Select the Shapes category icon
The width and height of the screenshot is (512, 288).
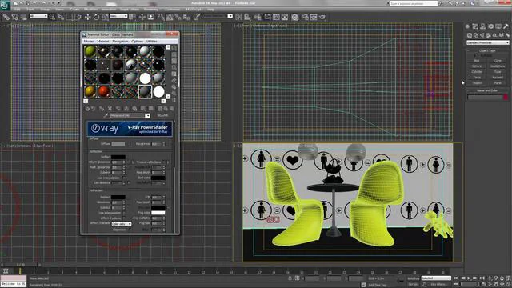click(x=476, y=35)
